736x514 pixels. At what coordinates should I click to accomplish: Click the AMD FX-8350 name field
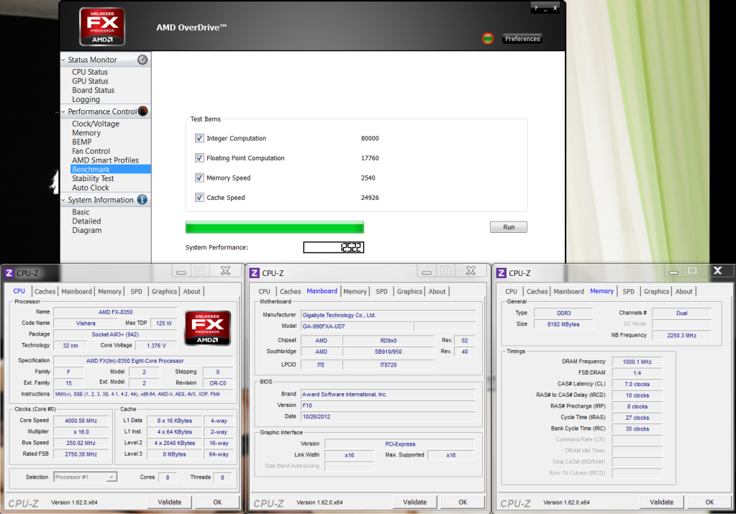[115, 312]
